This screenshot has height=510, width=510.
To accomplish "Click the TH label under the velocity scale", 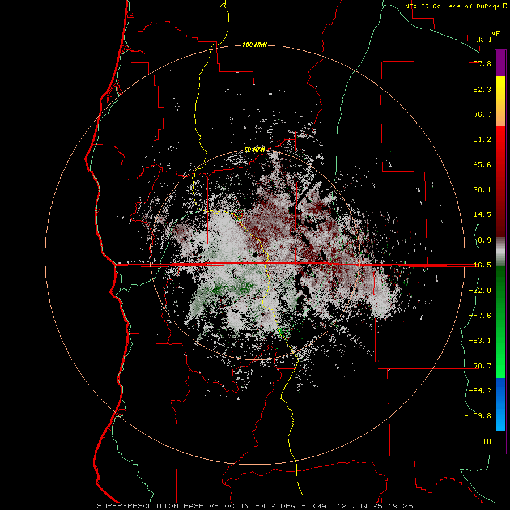I will click(x=487, y=441).
